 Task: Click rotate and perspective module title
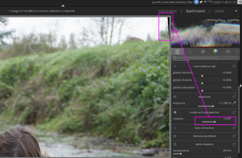coord(204,112)
